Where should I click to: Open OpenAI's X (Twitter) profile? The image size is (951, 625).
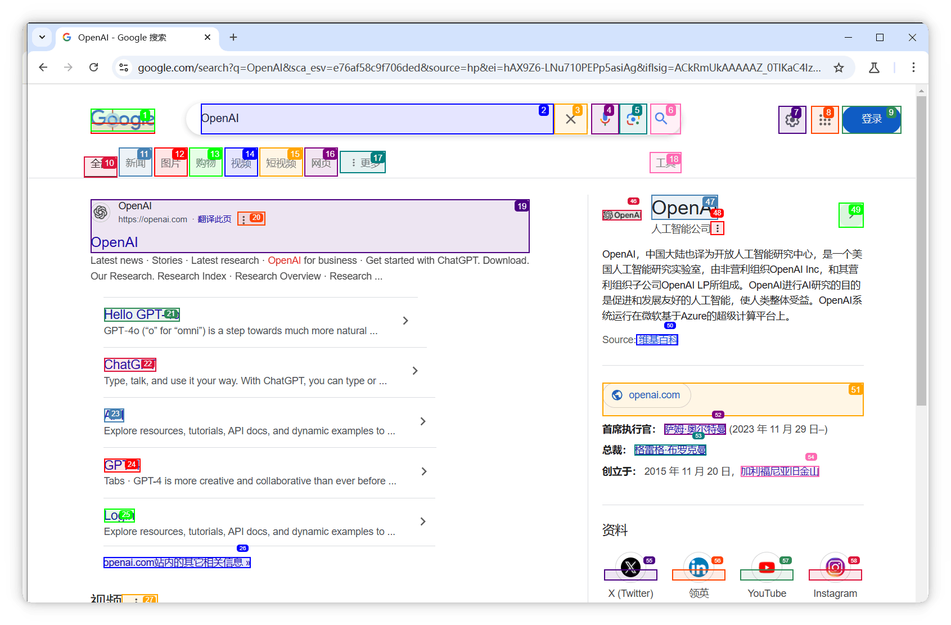point(630,567)
